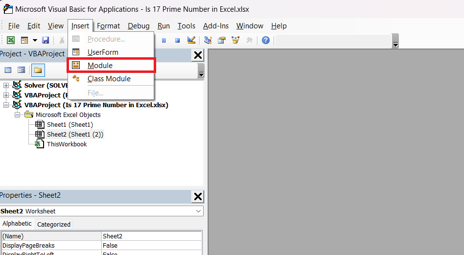The image size is (464, 255).
Task: Choose UserForm from the Insert menu
Action: (111, 52)
